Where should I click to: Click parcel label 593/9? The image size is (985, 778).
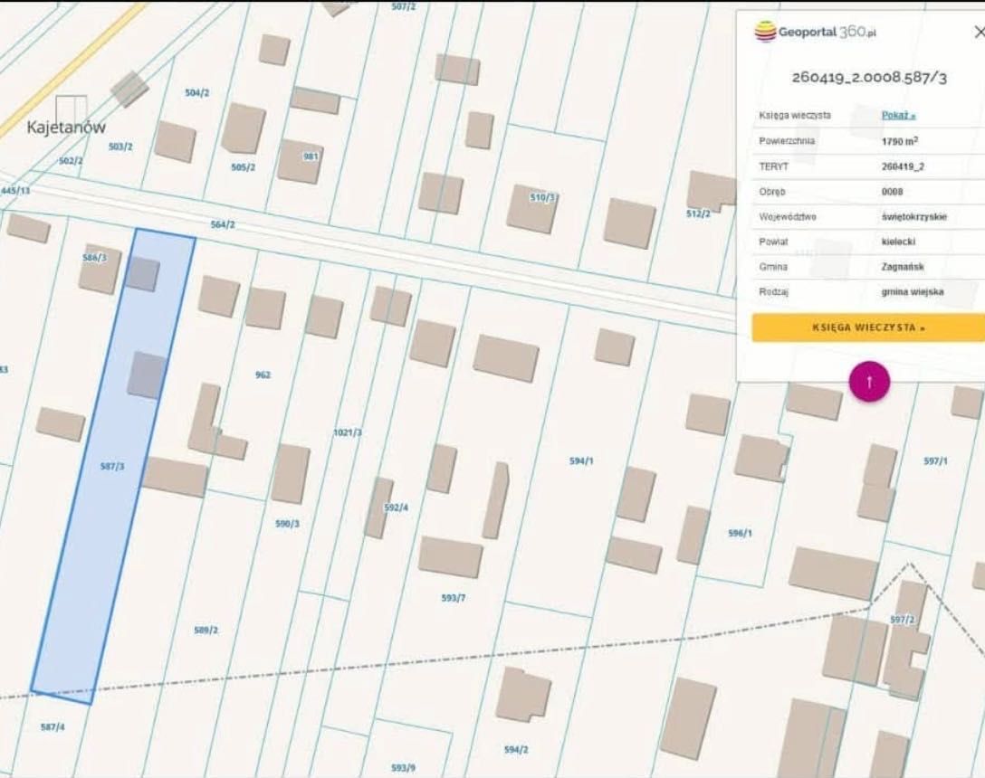[x=403, y=768]
